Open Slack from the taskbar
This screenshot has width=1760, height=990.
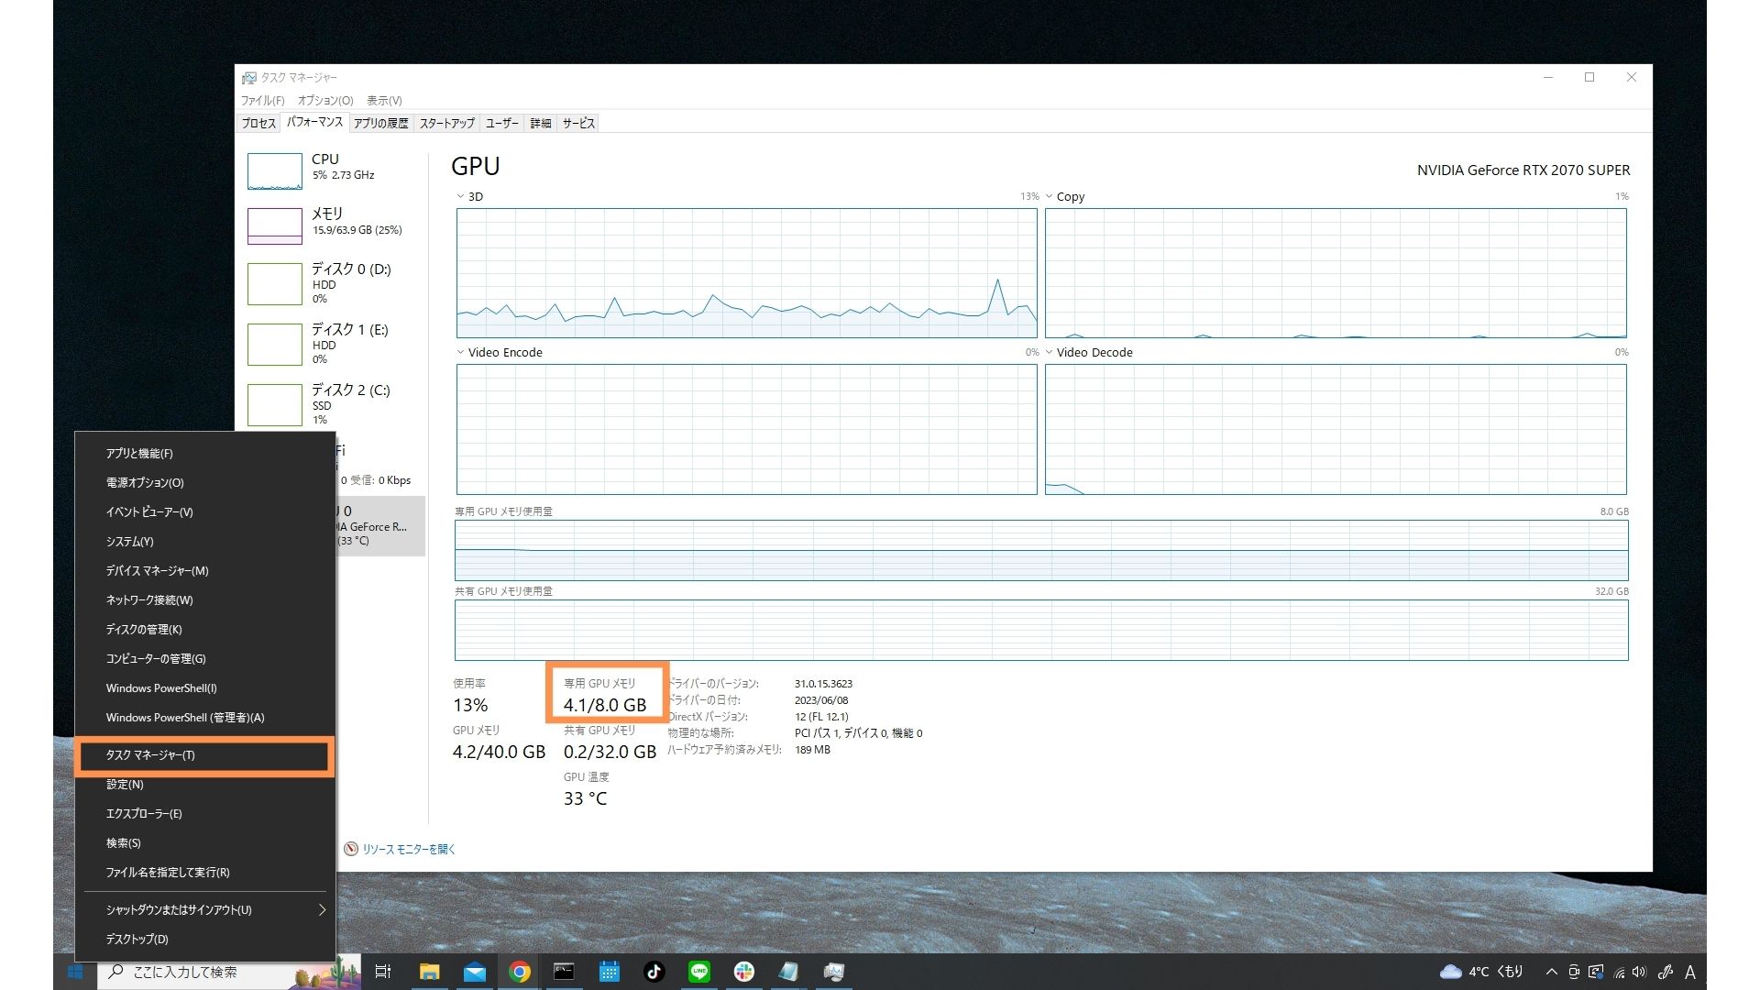[x=744, y=972]
